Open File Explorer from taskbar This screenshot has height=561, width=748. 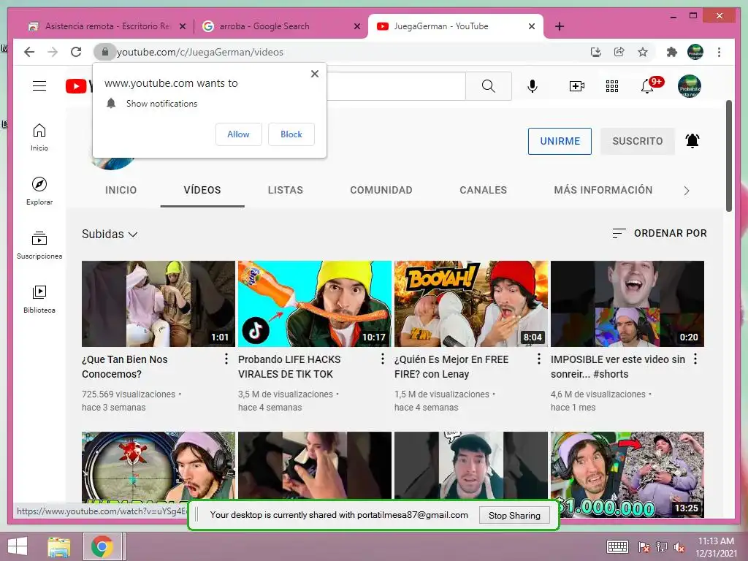click(x=58, y=546)
